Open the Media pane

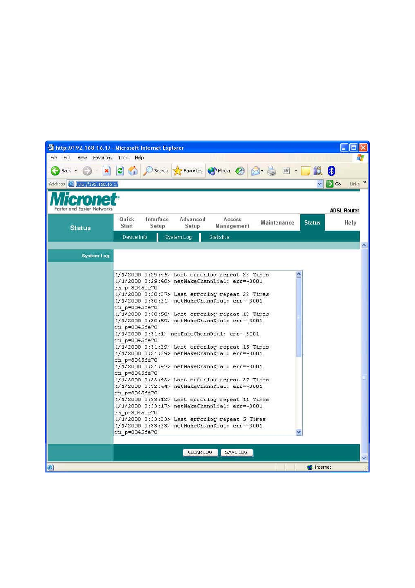219,171
